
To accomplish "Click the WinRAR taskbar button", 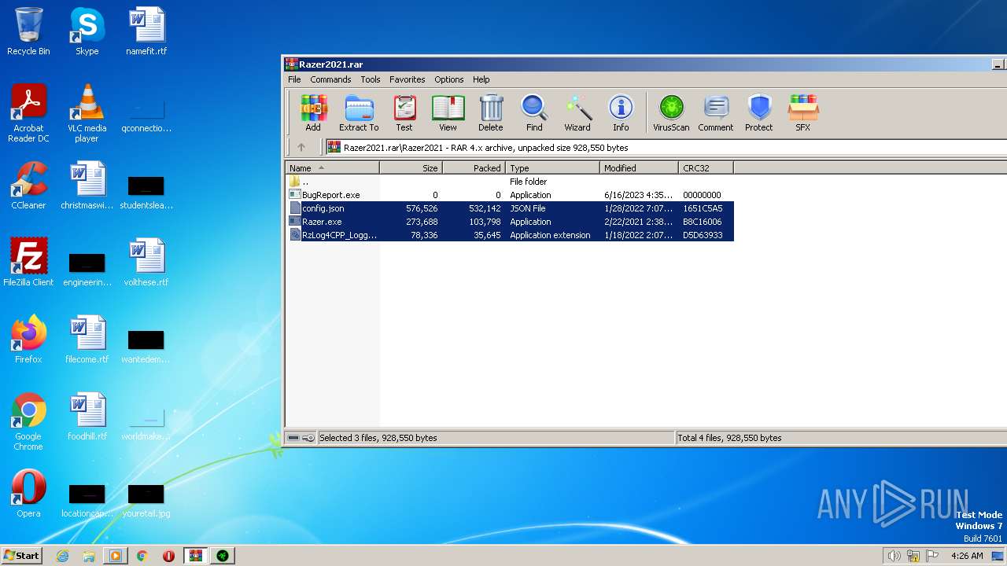I will point(196,556).
